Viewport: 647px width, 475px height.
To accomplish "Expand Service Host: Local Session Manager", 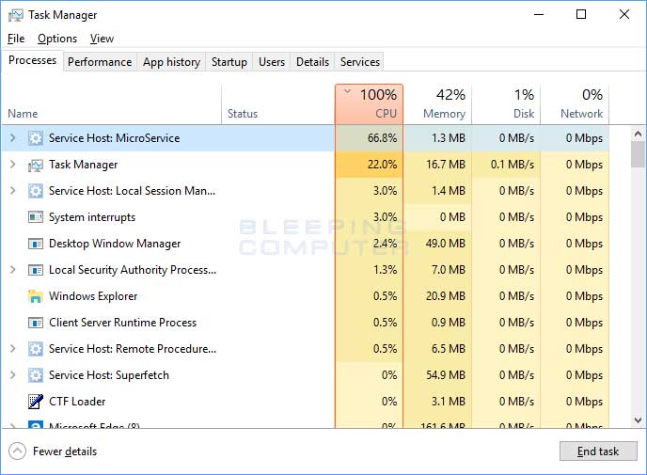I will pos(13,191).
